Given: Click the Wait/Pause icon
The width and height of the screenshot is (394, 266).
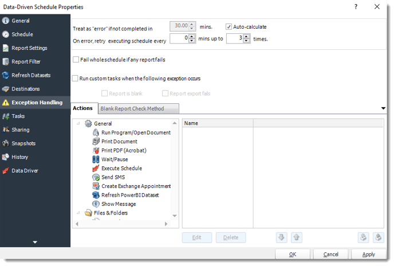Looking at the screenshot, I should [96, 159].
